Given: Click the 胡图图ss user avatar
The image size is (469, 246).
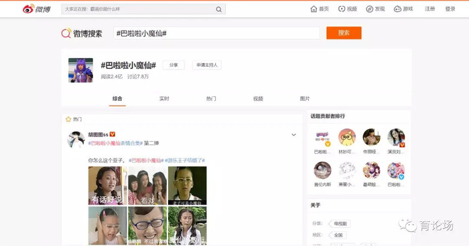Looking at the screenshot, I should (76, 140).
